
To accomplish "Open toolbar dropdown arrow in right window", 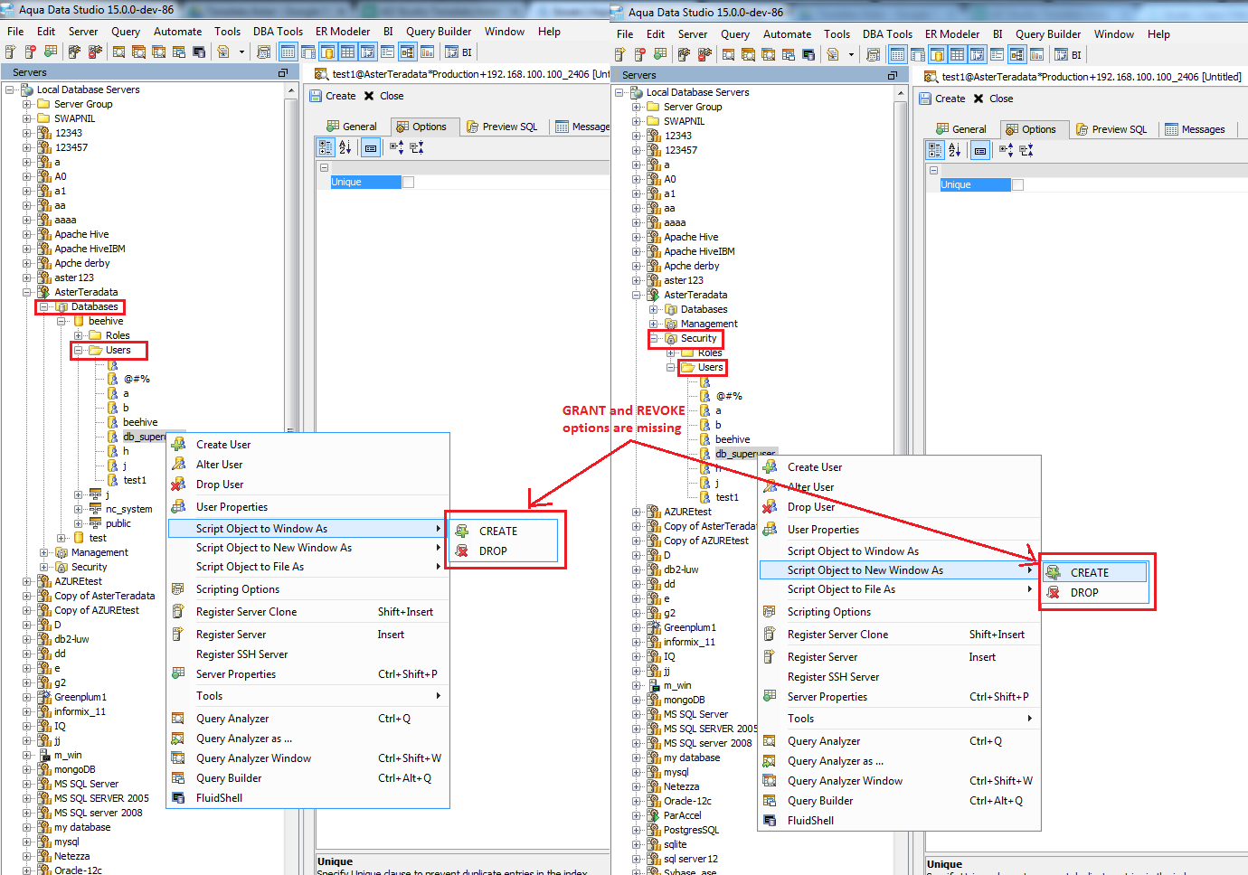I will click(851, 55).
